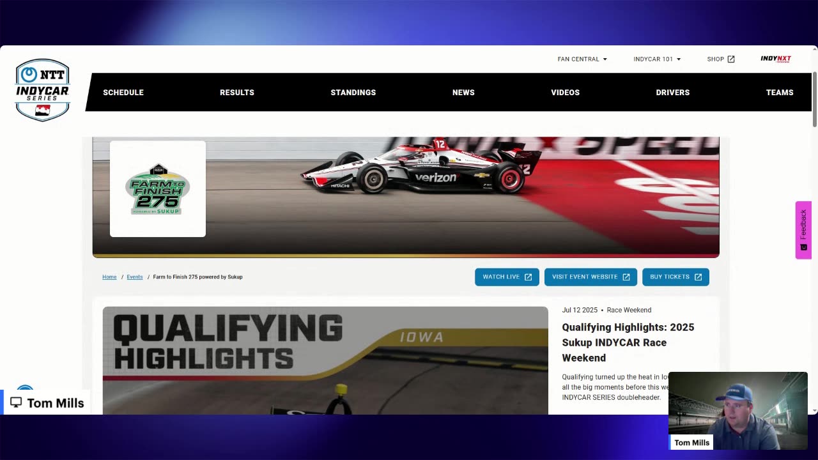Image resolution: width=818 pixels, height=460 pixels.
Task: Click the Buy Tickets external link icon
Action: 698,277
